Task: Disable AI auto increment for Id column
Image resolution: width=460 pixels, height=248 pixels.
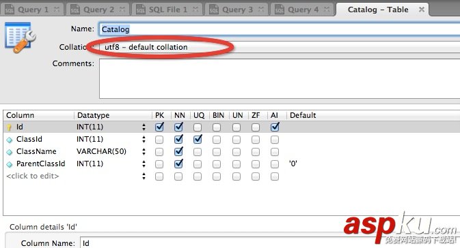Action: click(x=275, y=127)
